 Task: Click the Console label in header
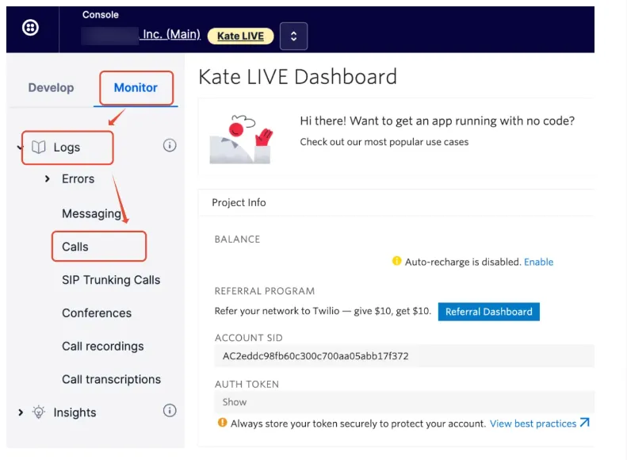tap(101, 15)
